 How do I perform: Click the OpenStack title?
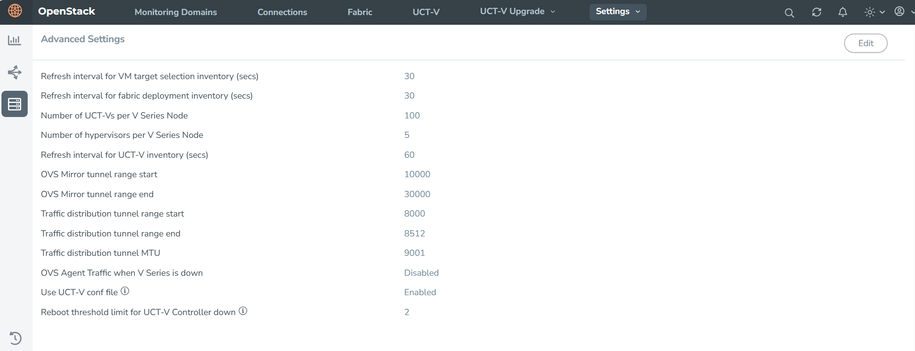[67, 11]
